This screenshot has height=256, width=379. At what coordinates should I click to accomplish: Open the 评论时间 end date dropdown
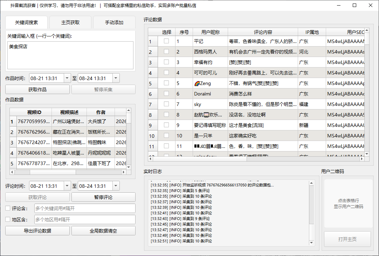point(116,186)
